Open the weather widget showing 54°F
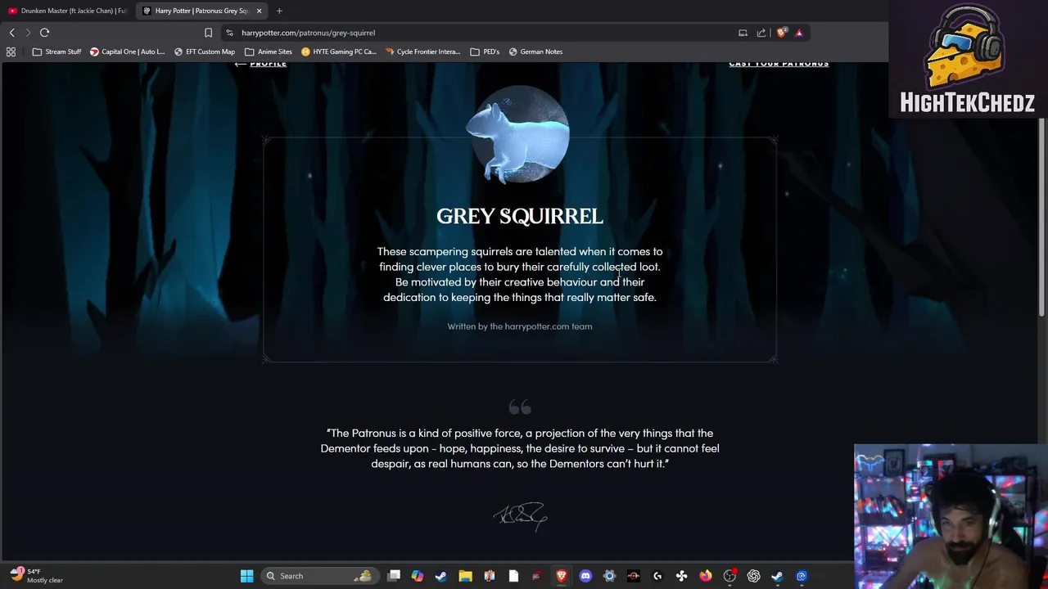Screen dimensions: 1048x589 pyautogui.click(x=37, y=576)
